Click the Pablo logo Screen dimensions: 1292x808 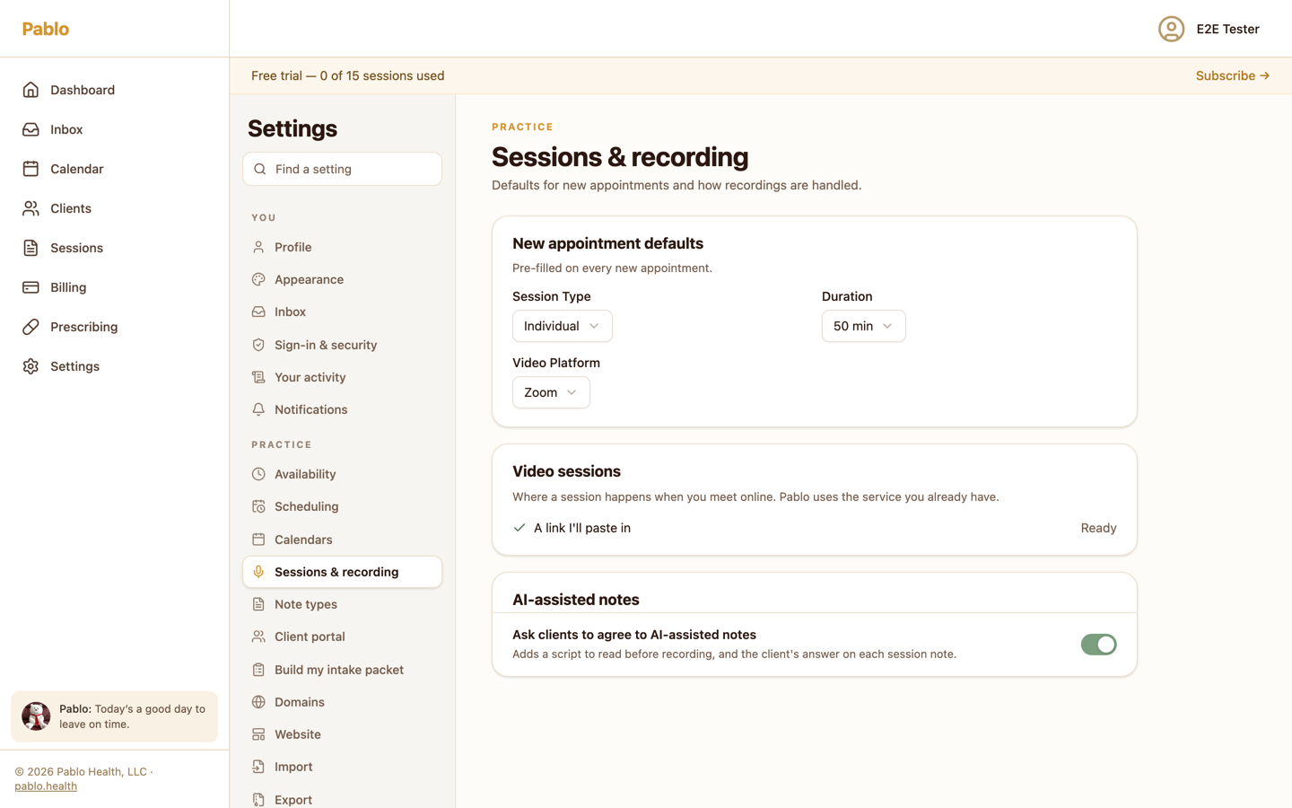coord(46,29)
